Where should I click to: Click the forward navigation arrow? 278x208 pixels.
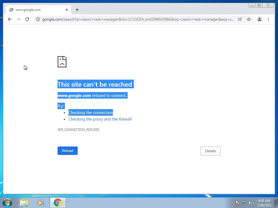pyautogui.click(x=18, y=19)
